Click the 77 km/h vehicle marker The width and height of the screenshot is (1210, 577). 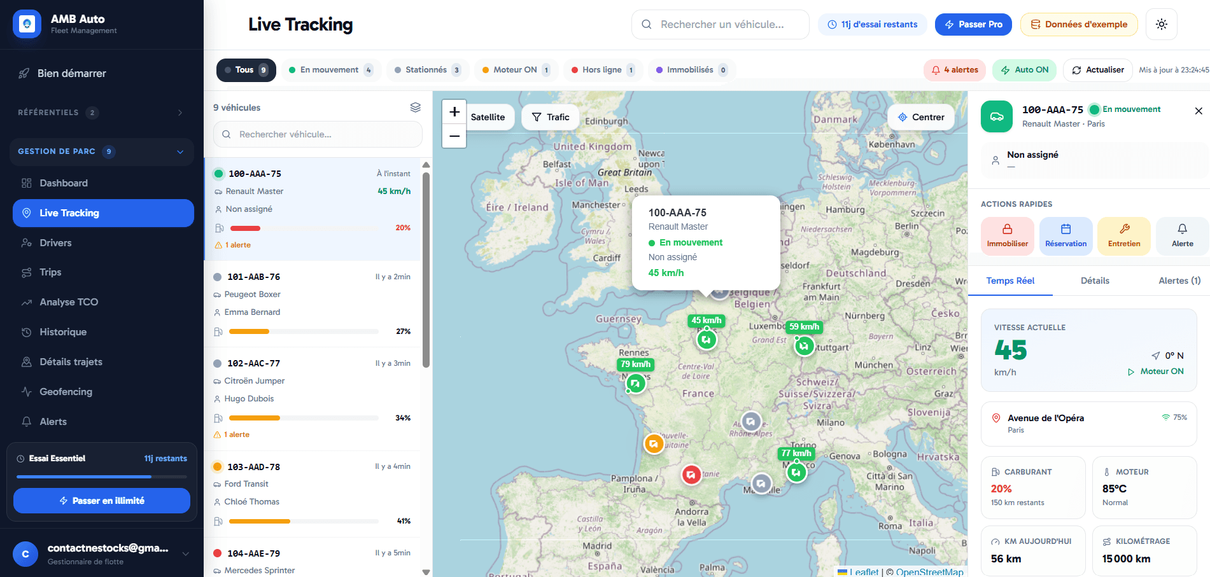pyautogui.click(x=796, y=473)
